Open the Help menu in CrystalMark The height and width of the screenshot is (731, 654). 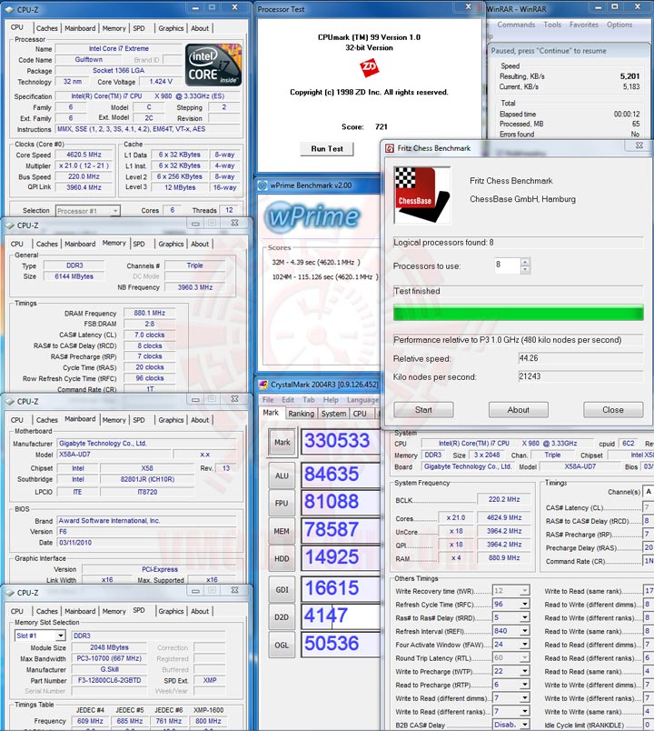click(x=331, y=400)
